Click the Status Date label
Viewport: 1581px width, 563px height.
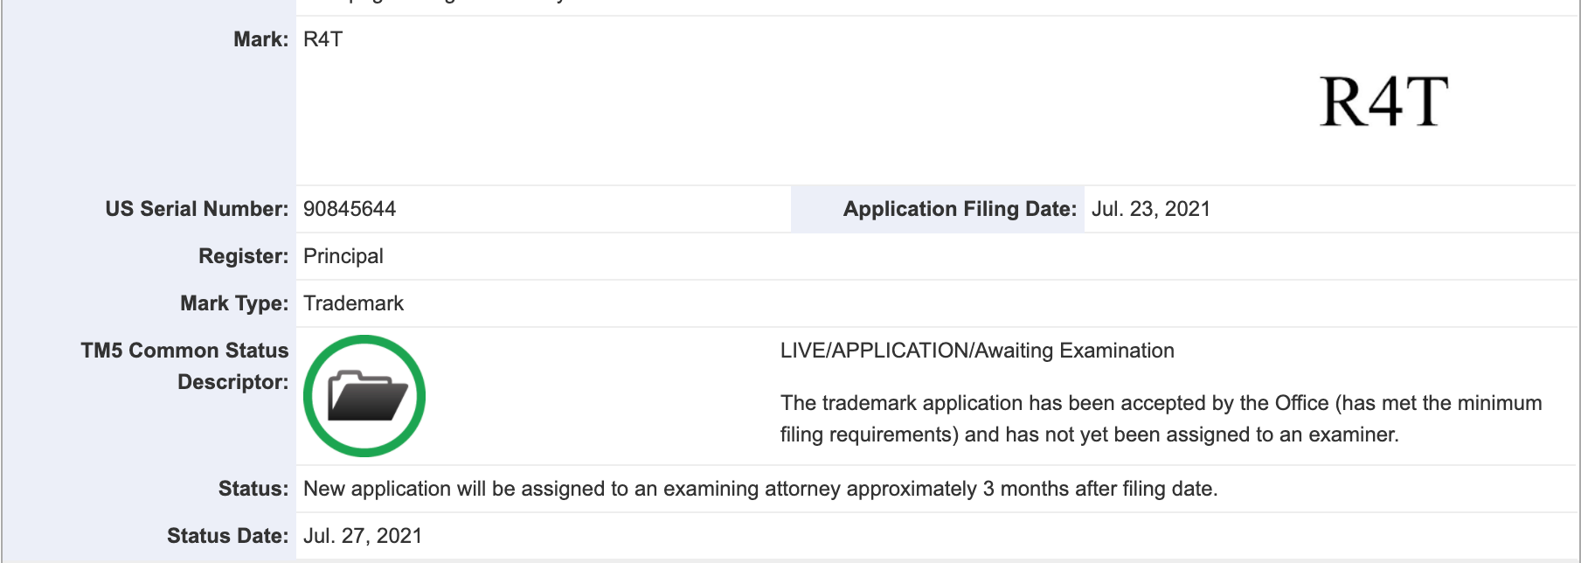tap(227, 536)
